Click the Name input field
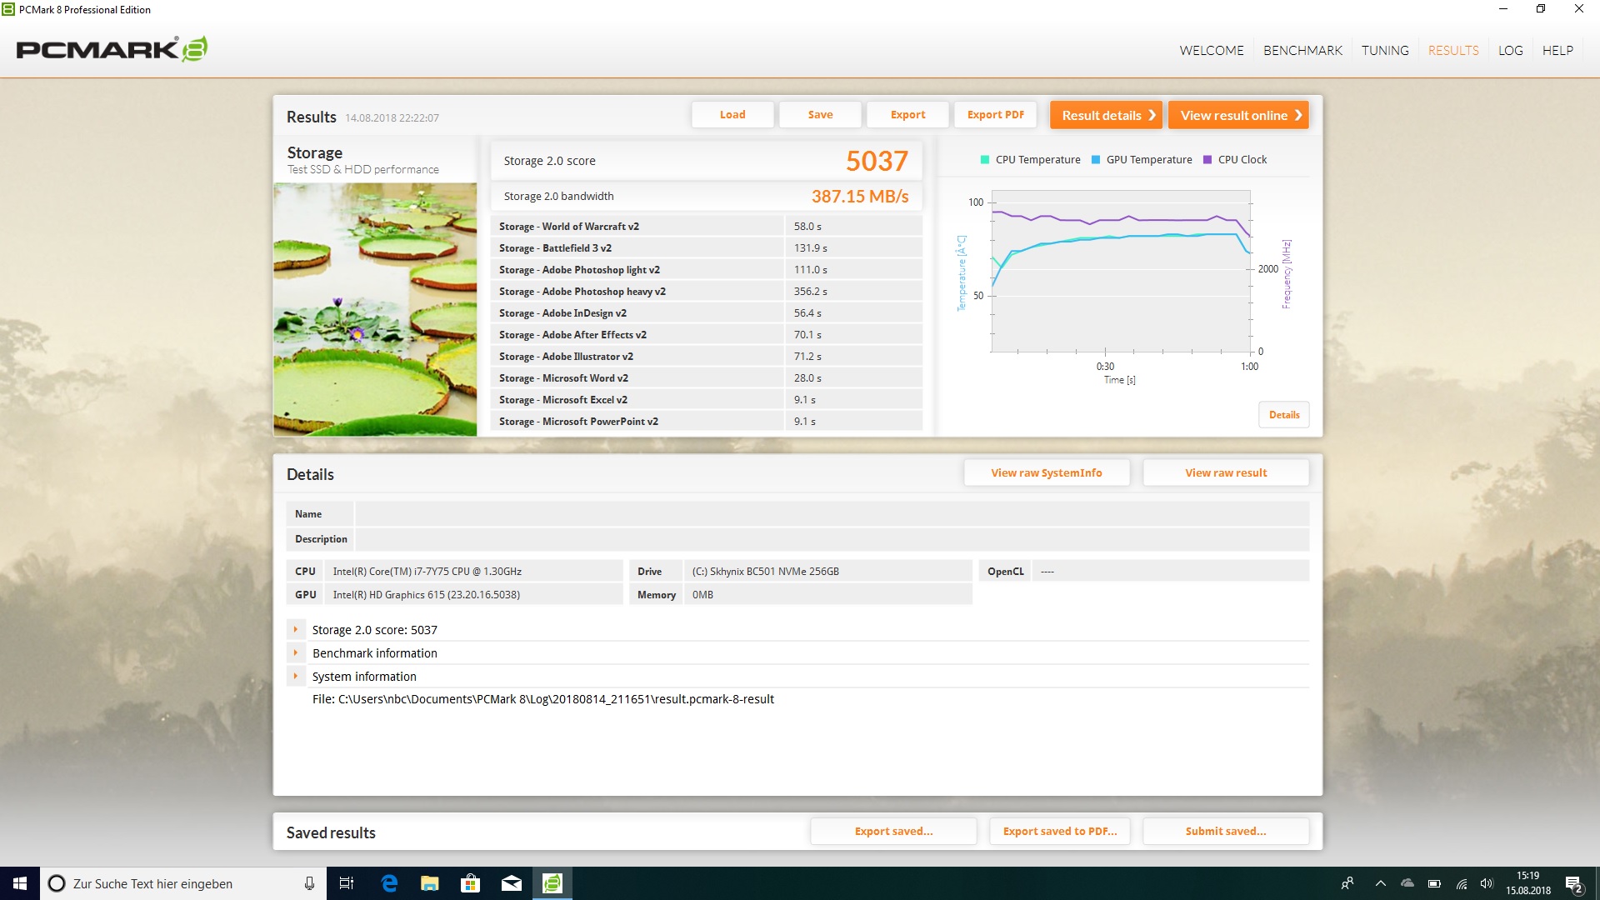Image resolution: width=1600 pixels, height=900 pixels. pyautogui.click(x=831, y=514)
